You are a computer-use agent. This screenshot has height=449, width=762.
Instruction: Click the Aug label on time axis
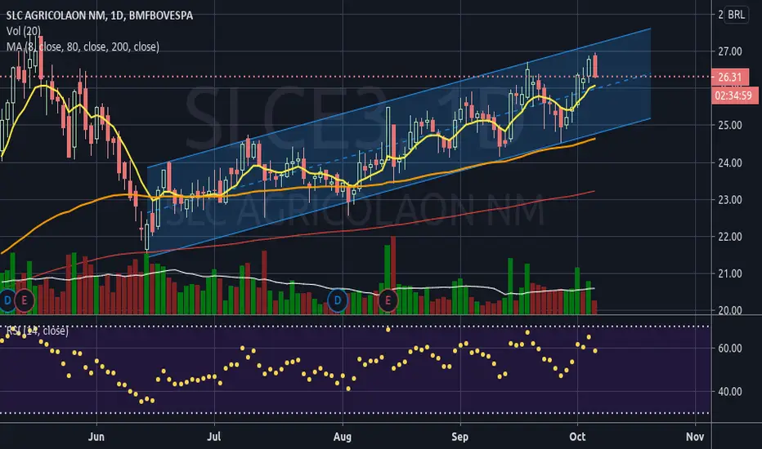click(x=343, y=437)
